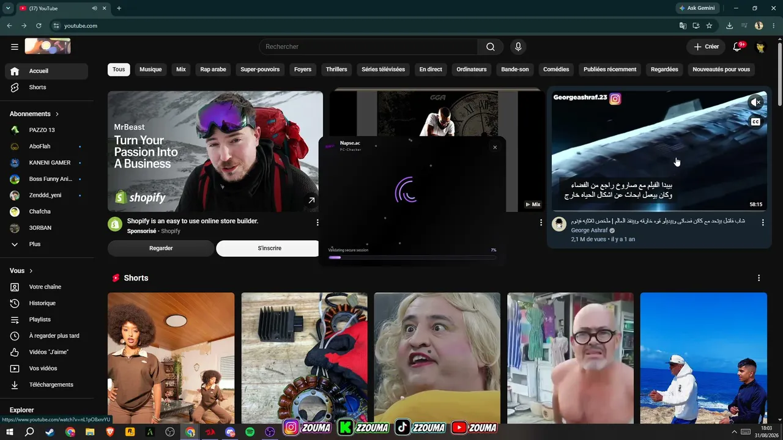Reload the current page
The image size is (783, 440).
[39, 26]
